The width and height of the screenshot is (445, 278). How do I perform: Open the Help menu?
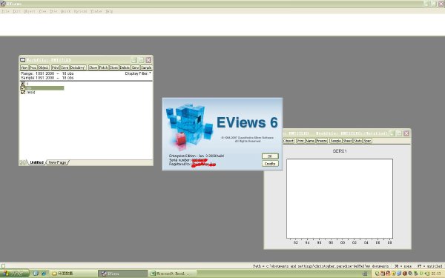(x=109, y=11)
